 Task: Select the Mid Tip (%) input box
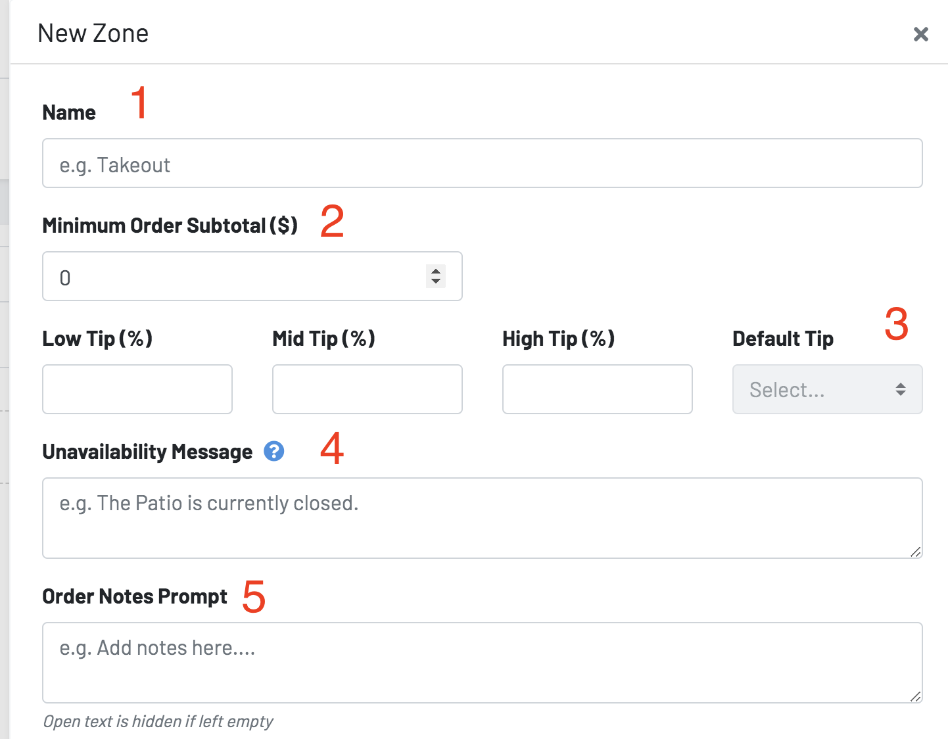[367, 389]
